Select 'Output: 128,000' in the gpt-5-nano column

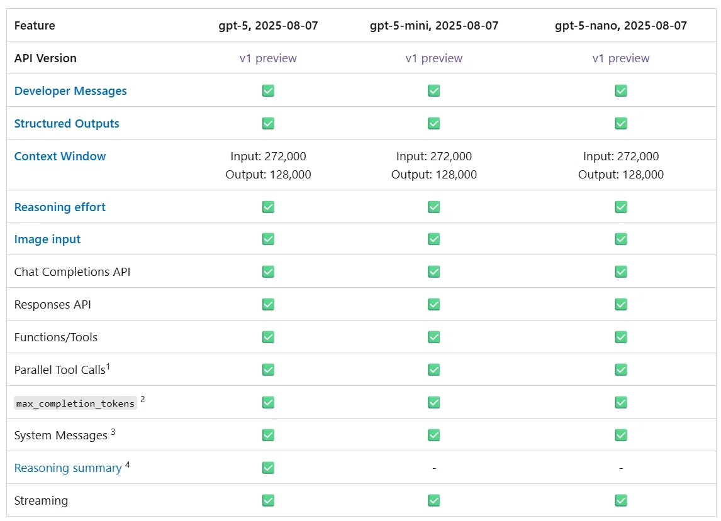pos(621,175)
